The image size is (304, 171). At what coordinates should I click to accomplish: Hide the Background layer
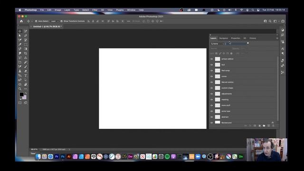click(212, 123)
